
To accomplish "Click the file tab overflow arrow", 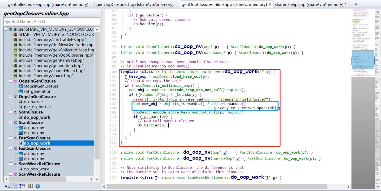I will pyautogui.click(x=356, y=4).
